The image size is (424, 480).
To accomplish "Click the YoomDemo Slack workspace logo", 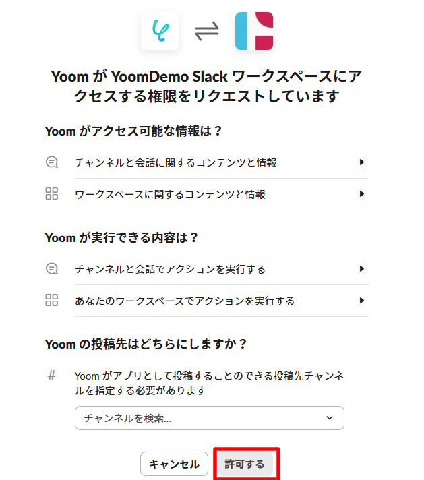I will 254,31.
